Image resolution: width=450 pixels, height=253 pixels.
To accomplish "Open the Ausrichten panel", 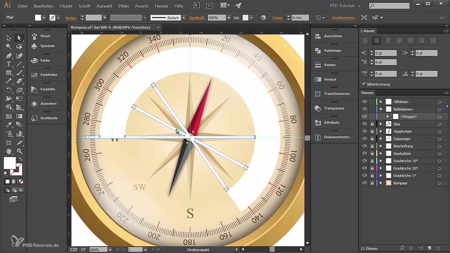I will (x=333, y=36).
